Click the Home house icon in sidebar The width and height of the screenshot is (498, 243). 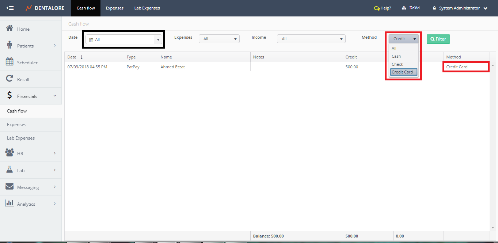(9, 29)
